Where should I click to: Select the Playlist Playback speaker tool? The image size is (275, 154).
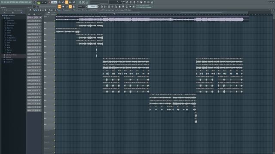[52, 10]
